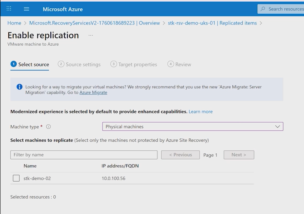Click the Filter by name field
Screen dimensions: 304x214
[84, 155]
